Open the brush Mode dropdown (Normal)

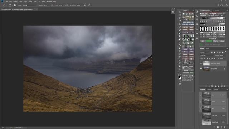click(x=30, y=5)
